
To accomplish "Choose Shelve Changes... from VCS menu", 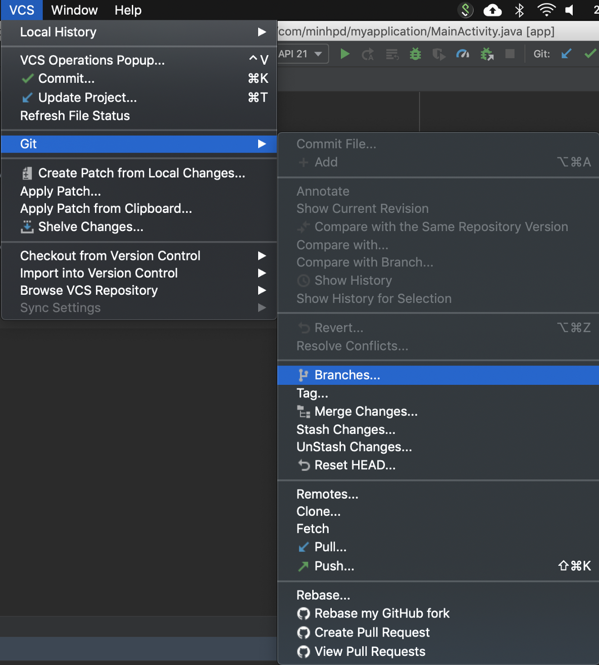I will (90, 227).
